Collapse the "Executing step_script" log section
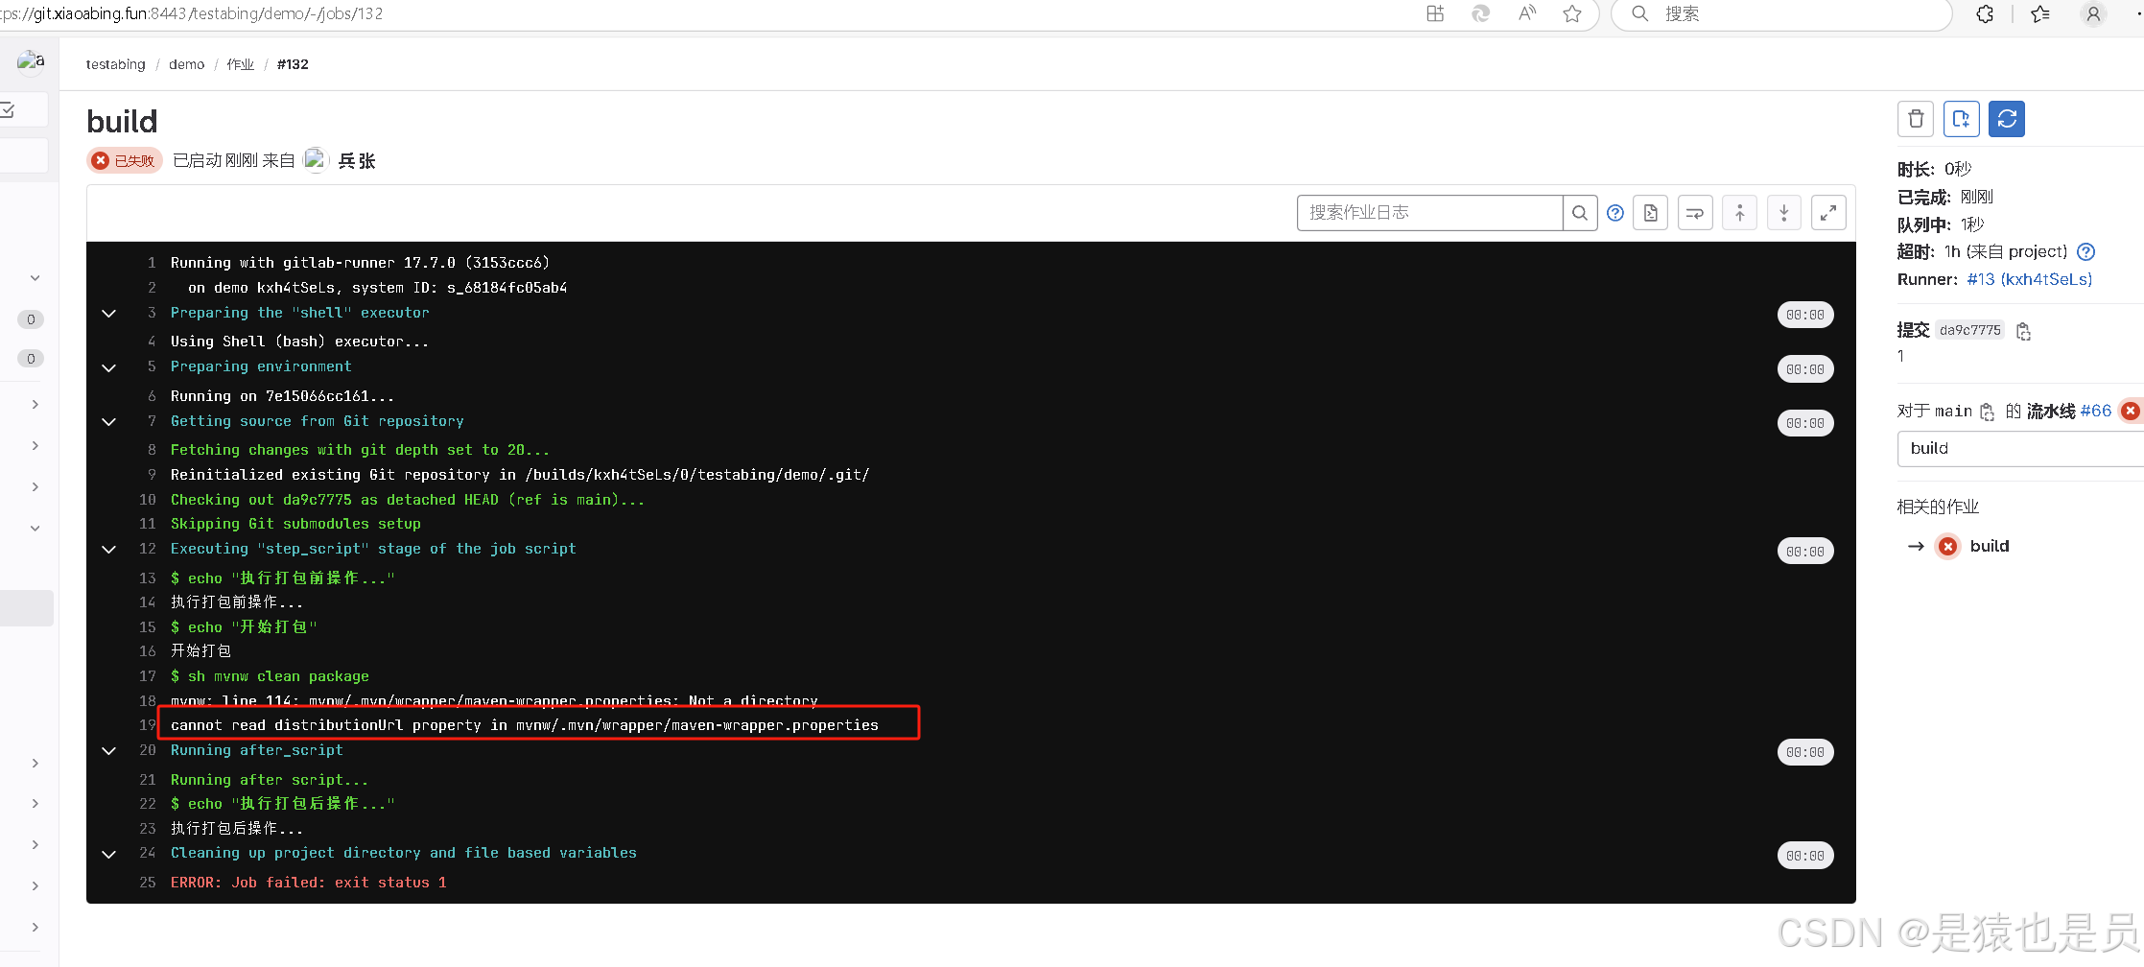Viewport: 2144px width, 967px height. click(x=109, y=550)
